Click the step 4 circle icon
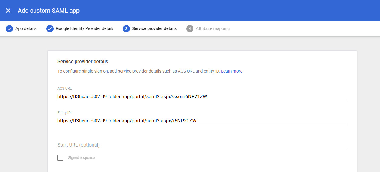Viewport: 380px width, 172px height. pyautogui.click(x=190, y=29)
